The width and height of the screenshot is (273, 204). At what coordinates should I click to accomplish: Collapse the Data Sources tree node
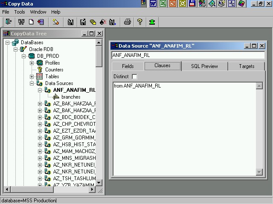32,83
